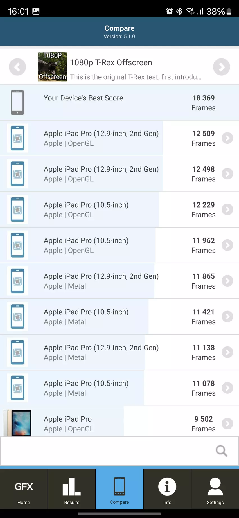Switch to the Results tab
Screen dimensions: 239x518
coord(72,489)
